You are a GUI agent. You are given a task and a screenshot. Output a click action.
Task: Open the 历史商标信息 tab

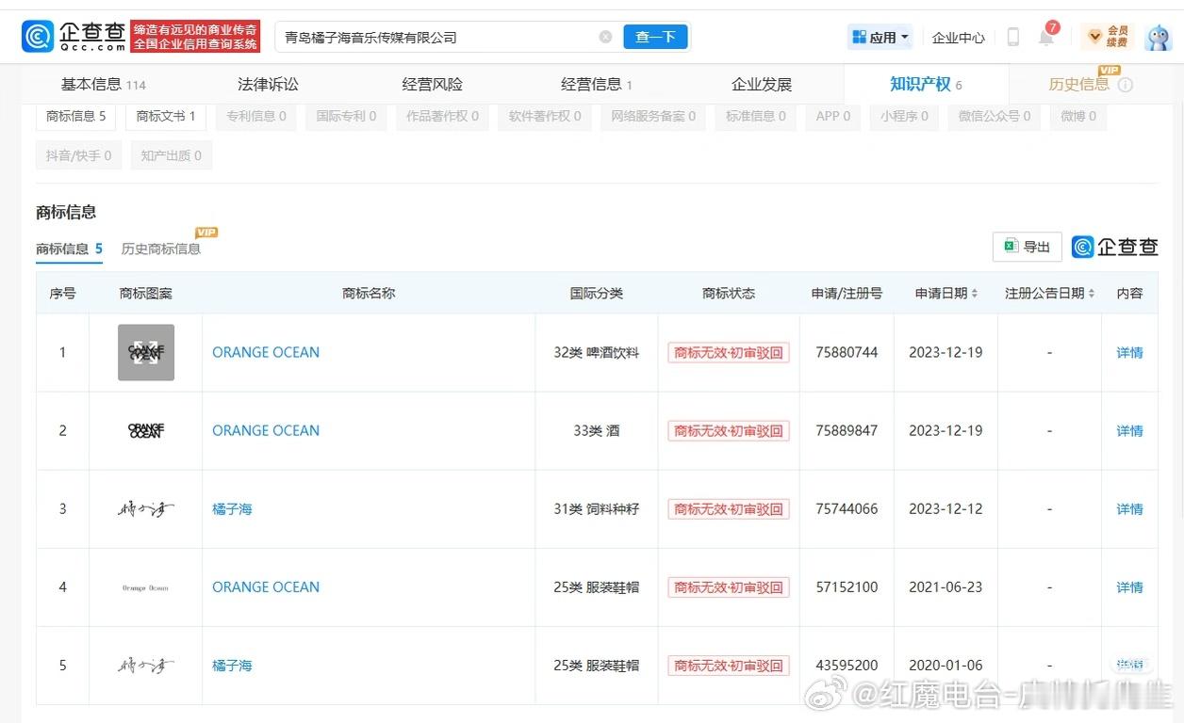click(161, 249)
